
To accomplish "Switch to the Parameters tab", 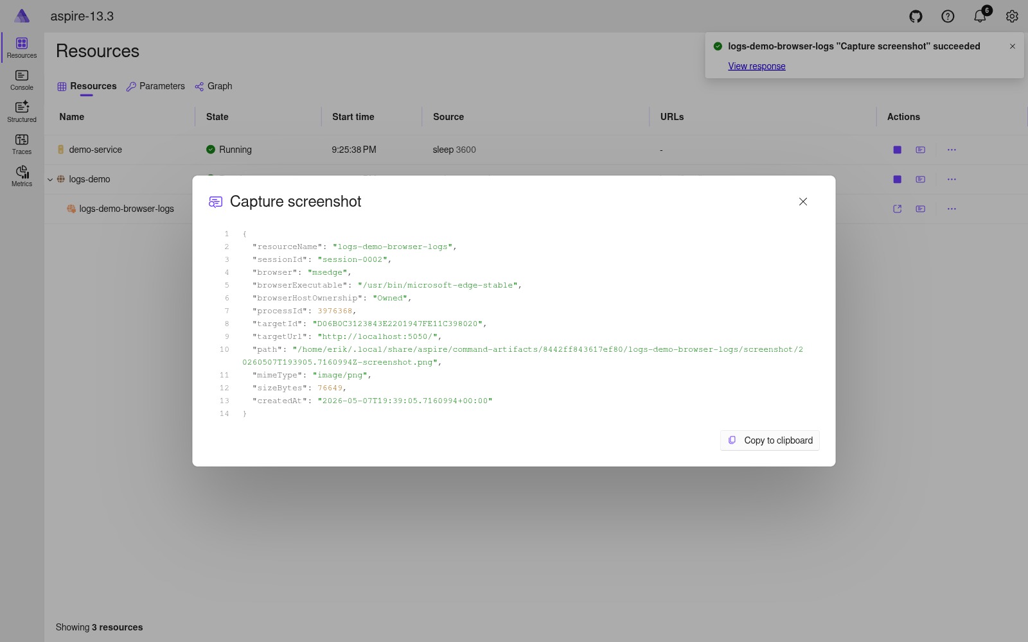I will click(155, 86).
